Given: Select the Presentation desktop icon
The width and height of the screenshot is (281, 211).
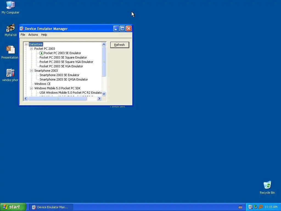Looking at the screenshot, I should click(x=10, y=52).
